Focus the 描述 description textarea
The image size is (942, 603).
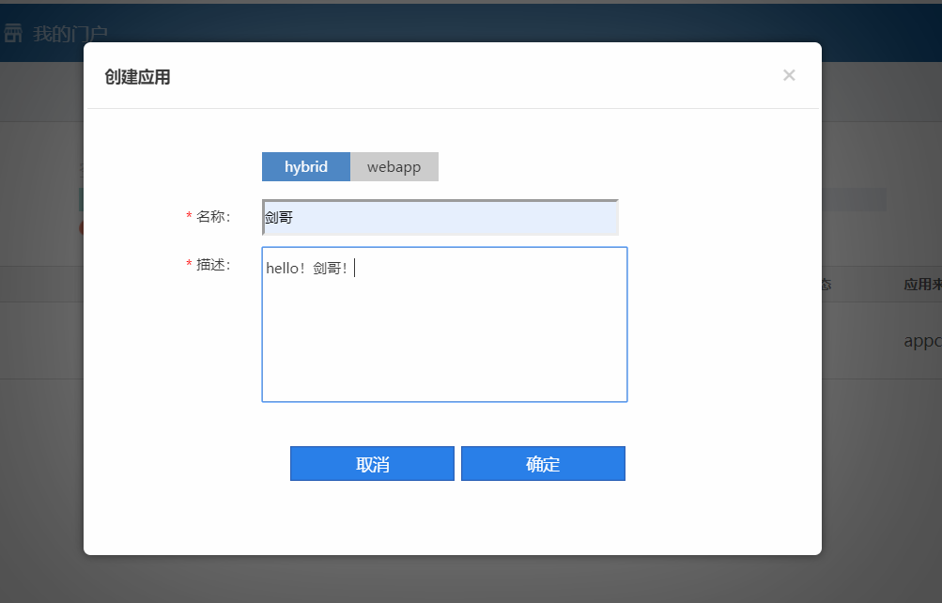[x=444, y=324]
